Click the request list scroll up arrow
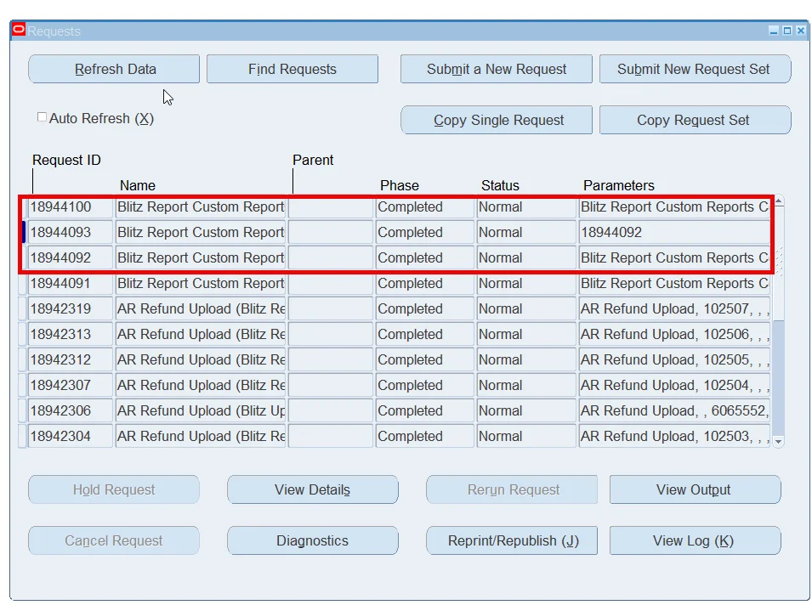This screenshot has width=812, height=605. click(x=778, y=201)
